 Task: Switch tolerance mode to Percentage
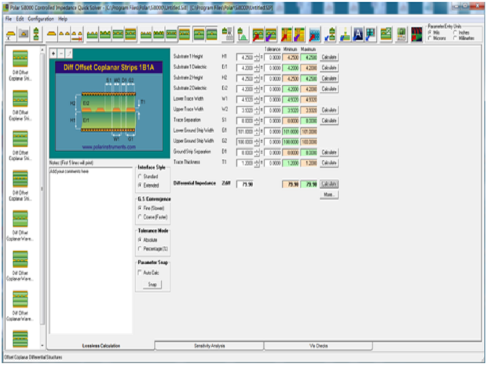click(141, 248)
